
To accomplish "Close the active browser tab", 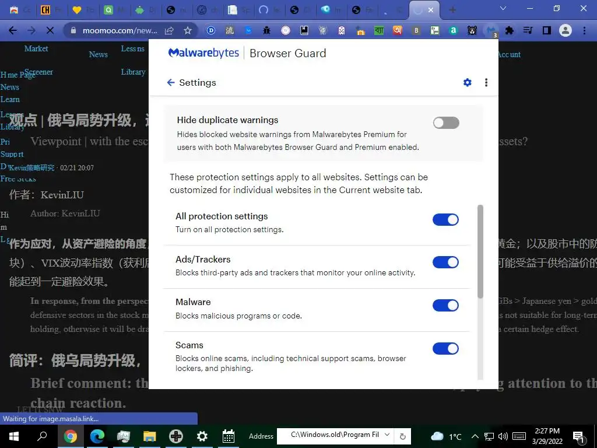I will pyautogui.click(x=431, y=10).
